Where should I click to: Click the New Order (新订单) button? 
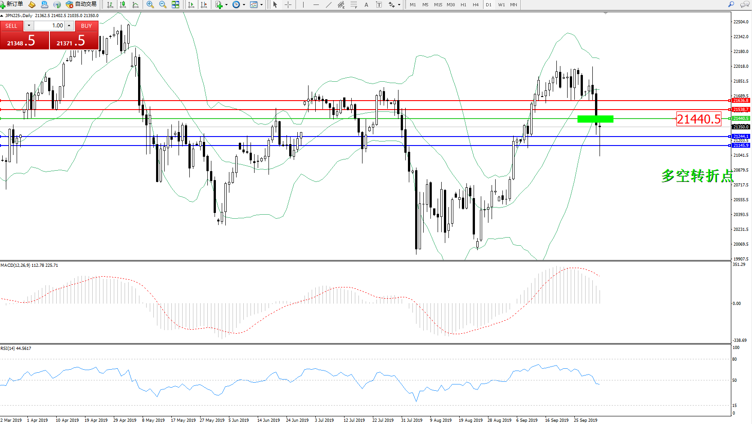point(12,4)
